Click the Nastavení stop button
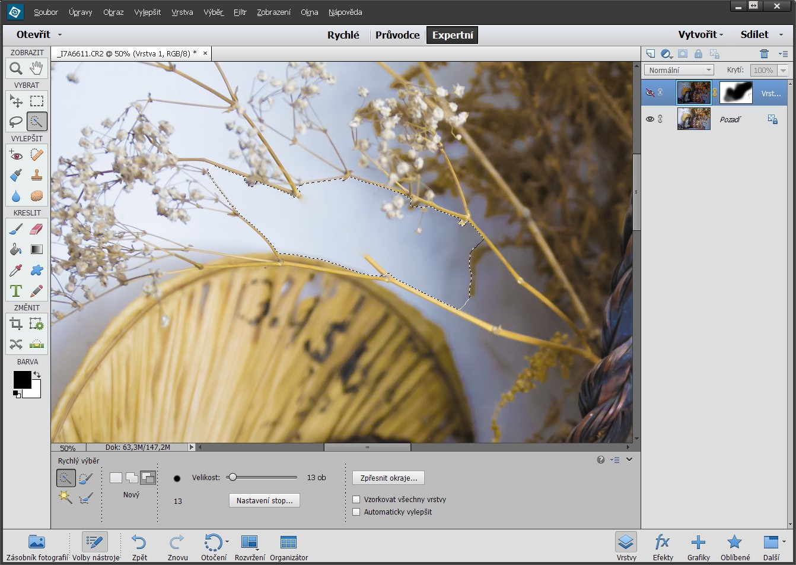 click(265, 500)
